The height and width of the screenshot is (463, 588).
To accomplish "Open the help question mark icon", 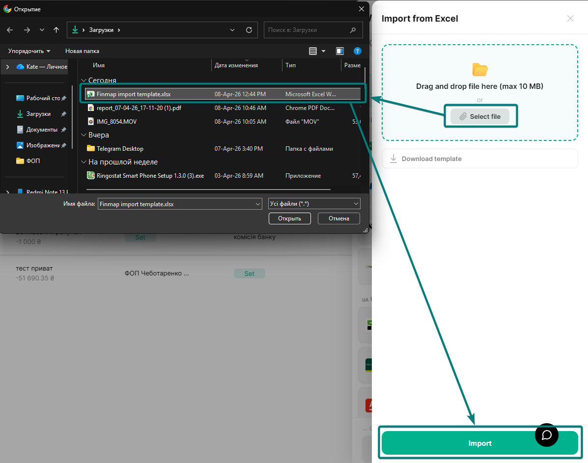I will click(358, 51).
